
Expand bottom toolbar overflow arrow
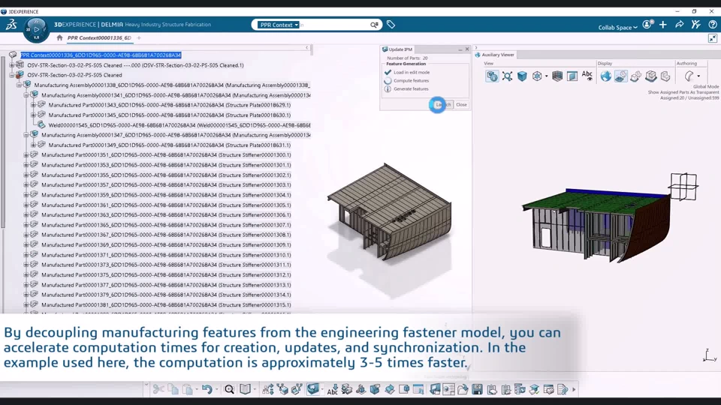574,389
